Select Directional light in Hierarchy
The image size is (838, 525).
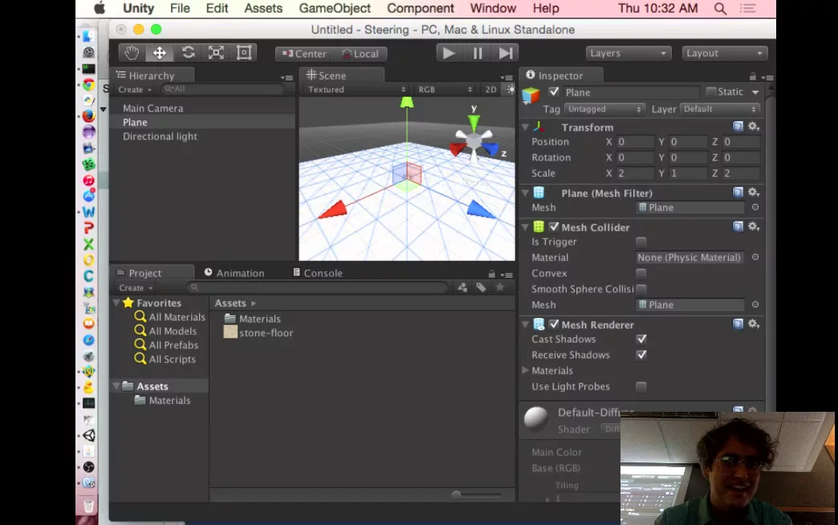pos(160,136)
